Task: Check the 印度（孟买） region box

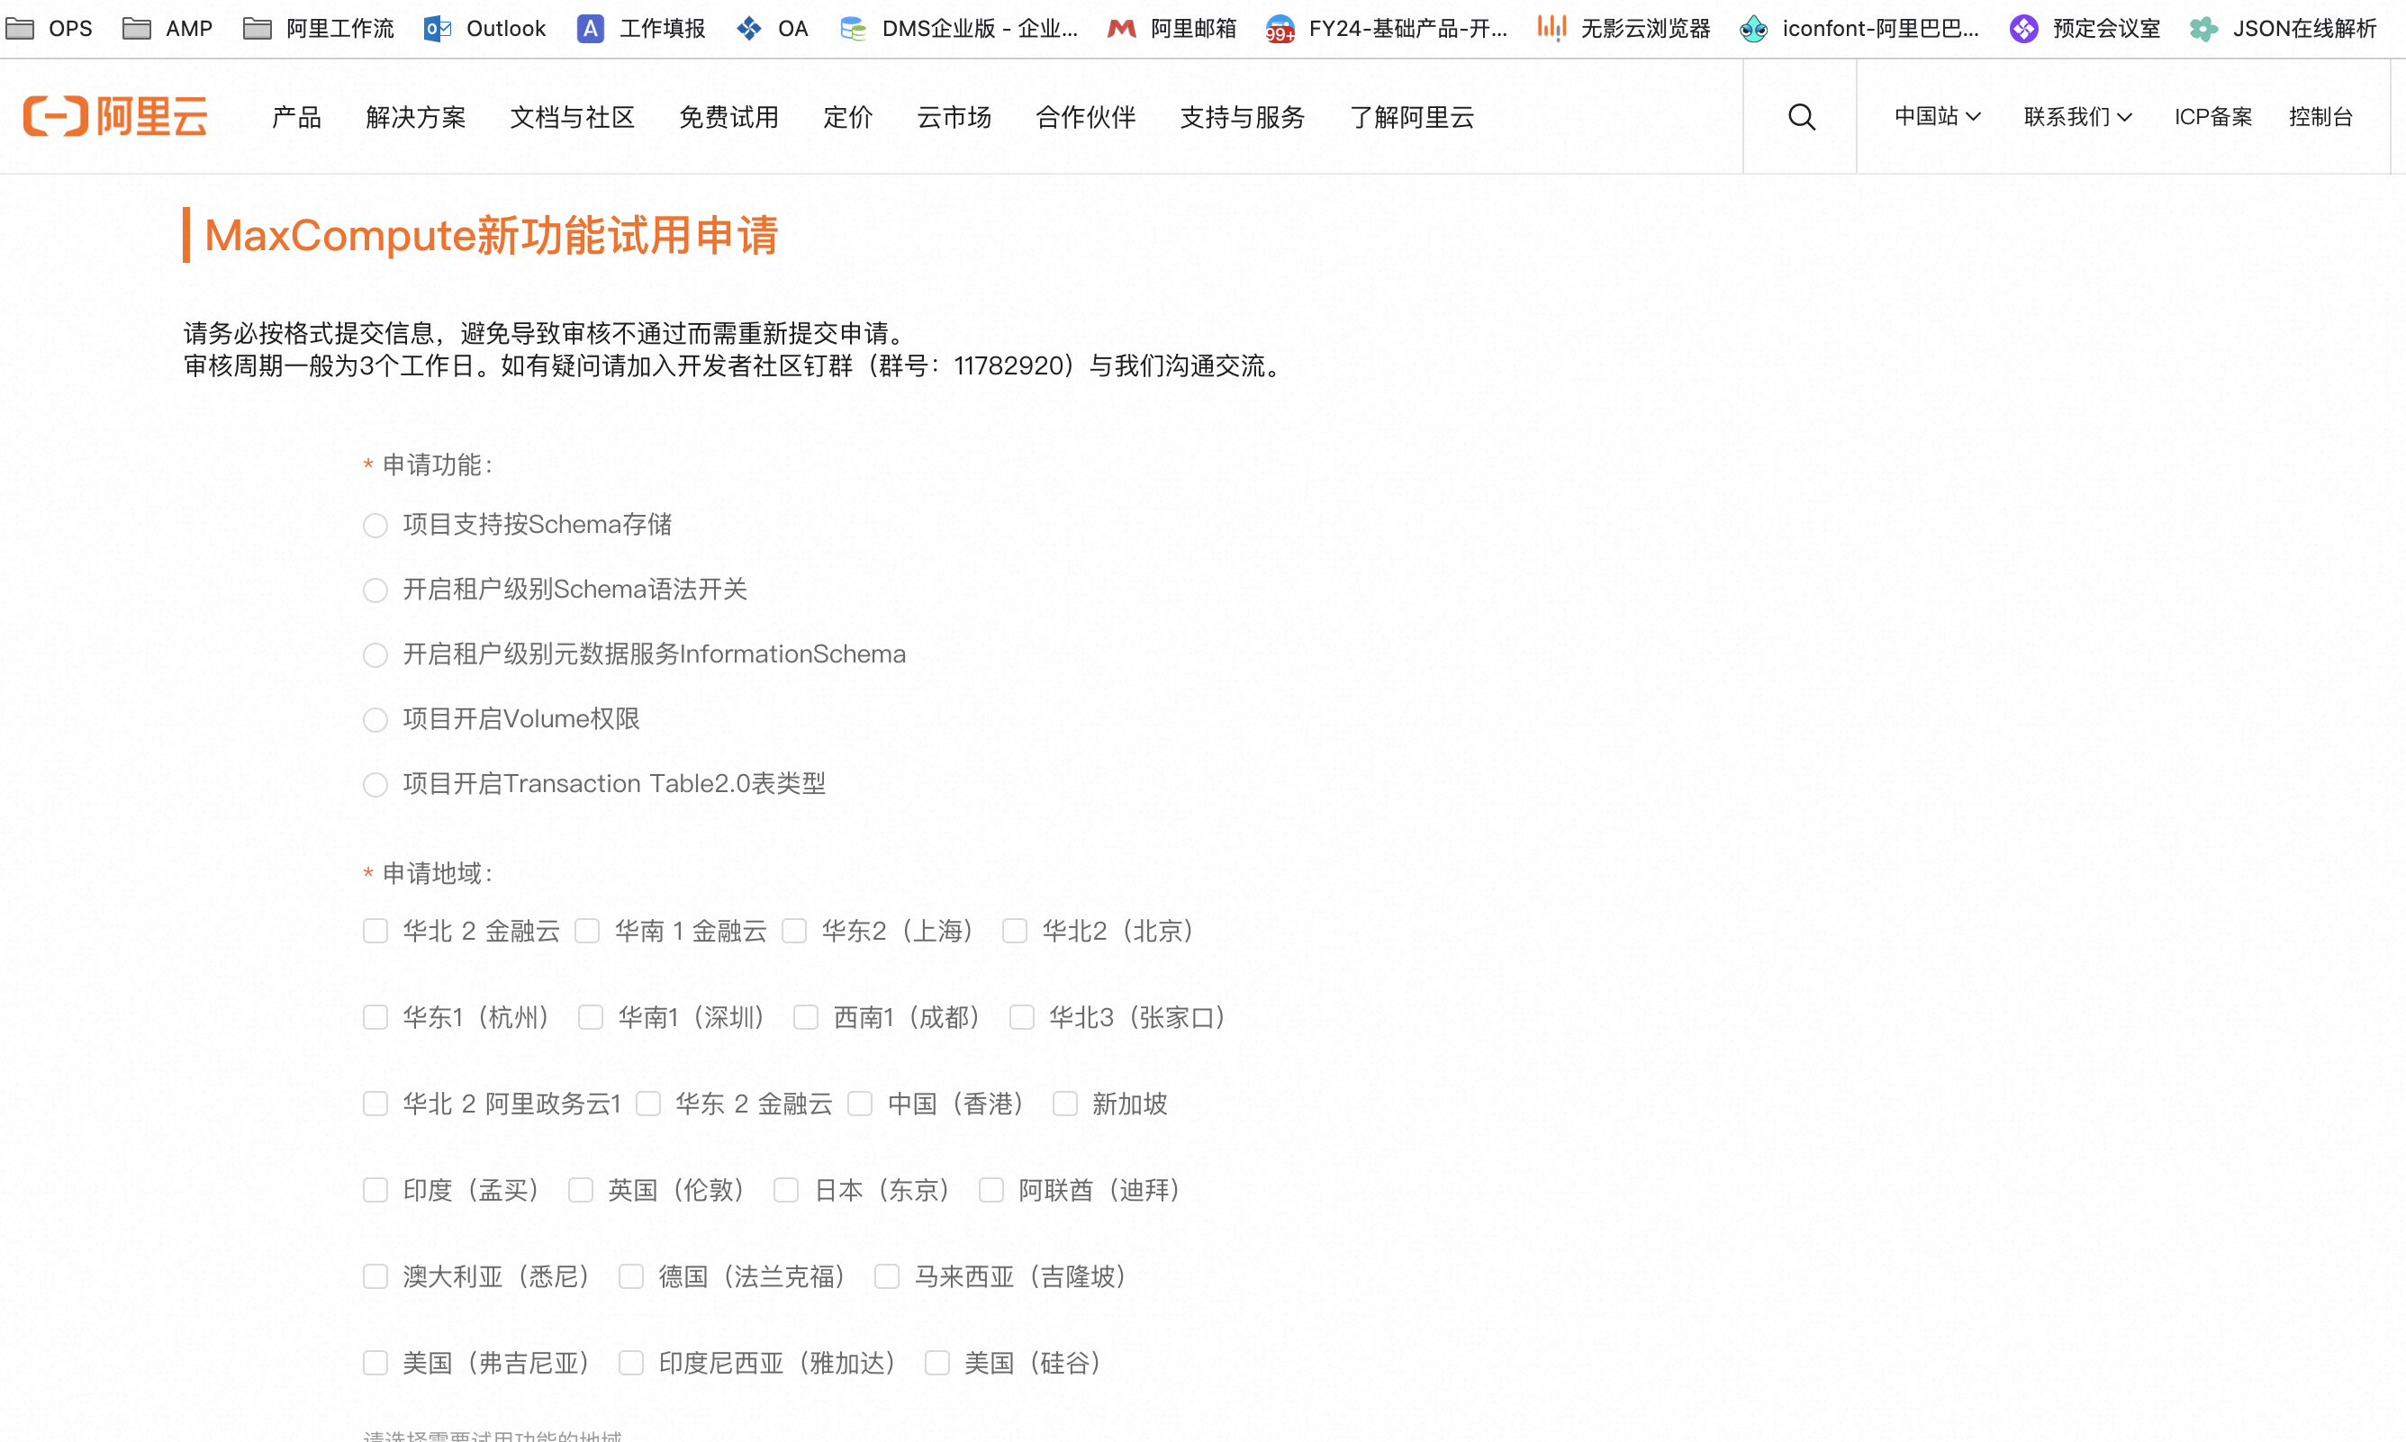Action: point(375,1190)
